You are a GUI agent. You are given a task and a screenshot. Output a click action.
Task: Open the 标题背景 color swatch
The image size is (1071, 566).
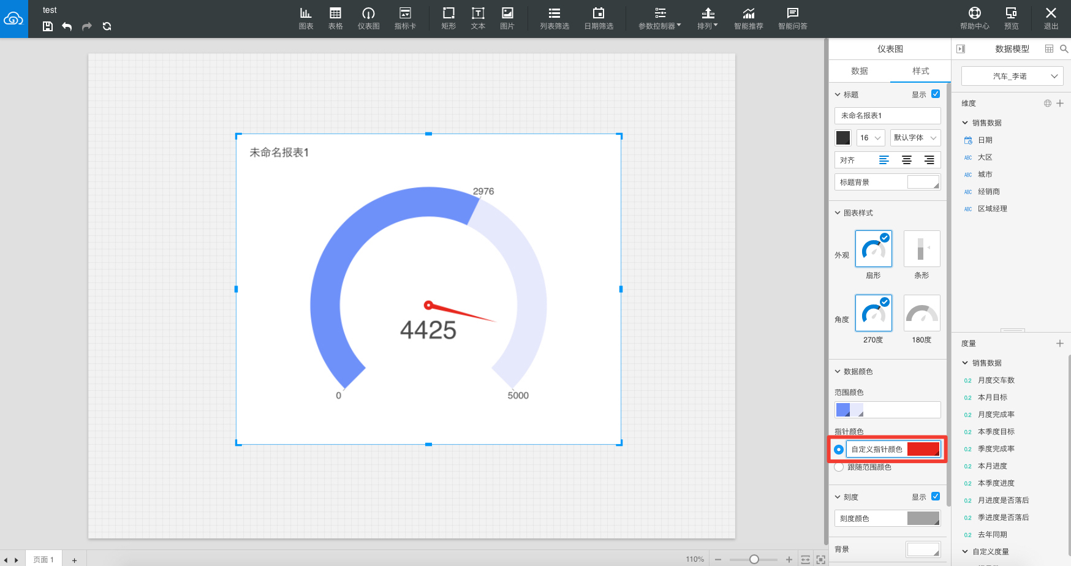923,182
